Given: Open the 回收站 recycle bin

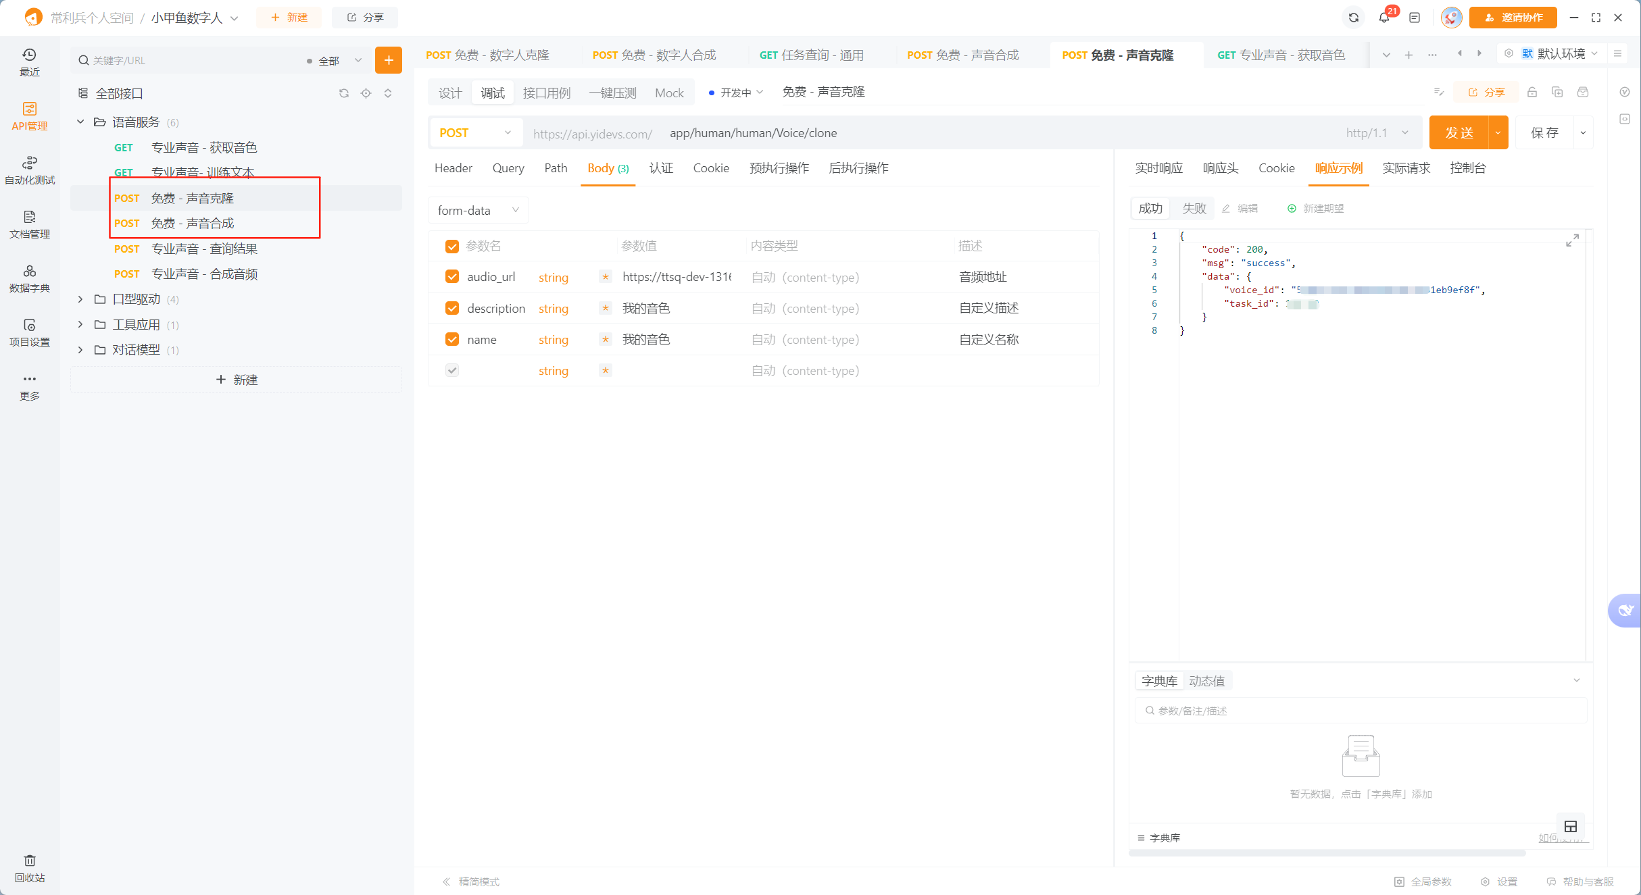Looking at the screenshot, I should click(x=29, y=869).
